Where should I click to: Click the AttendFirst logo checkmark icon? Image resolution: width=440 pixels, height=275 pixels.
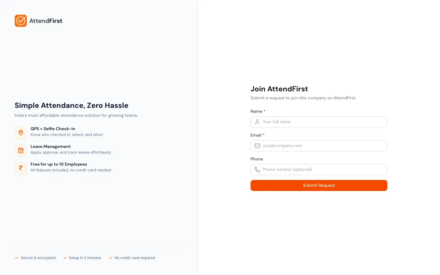[21, 21]
